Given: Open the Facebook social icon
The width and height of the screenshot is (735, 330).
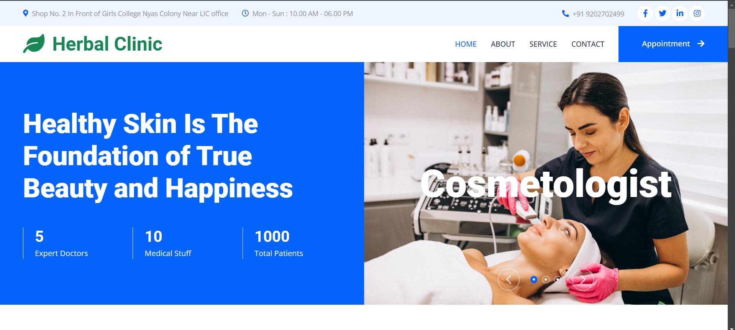Looking at the screenshot, I should tap(645, 13).
